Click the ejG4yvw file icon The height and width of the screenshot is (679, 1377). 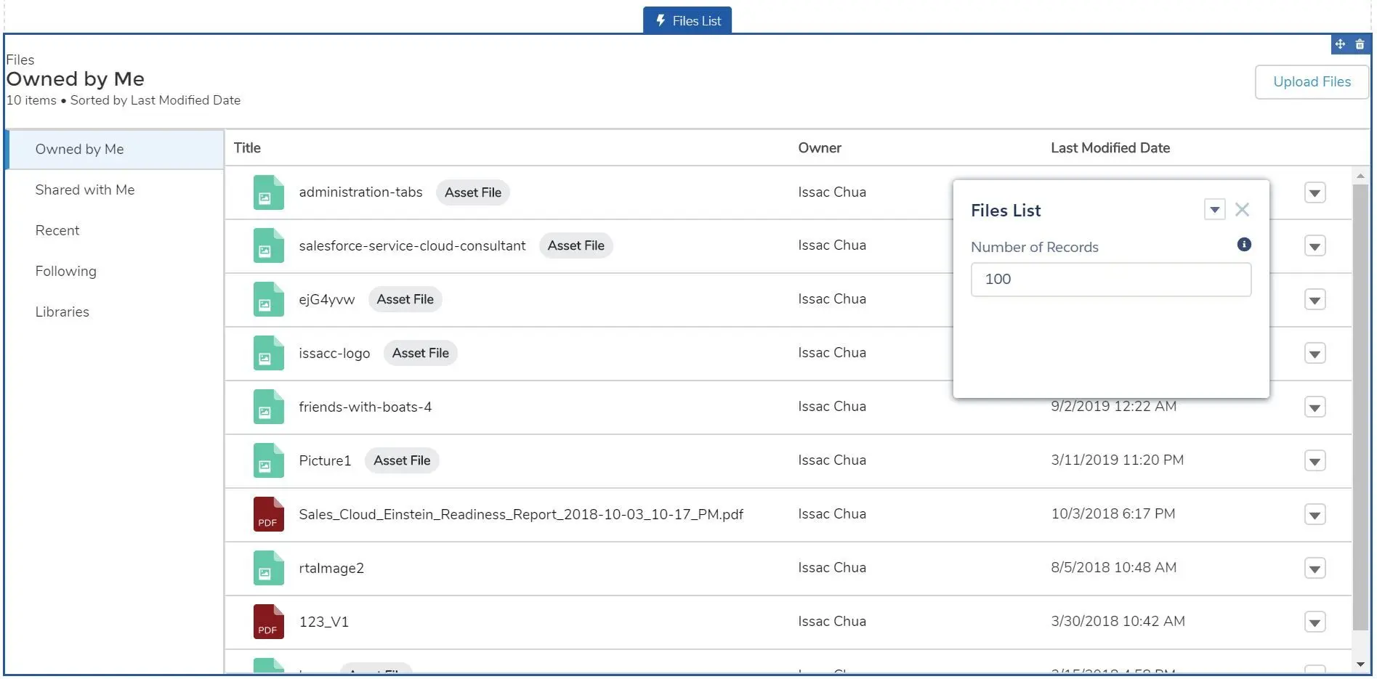pyautogui.click(x=268, y=299)
